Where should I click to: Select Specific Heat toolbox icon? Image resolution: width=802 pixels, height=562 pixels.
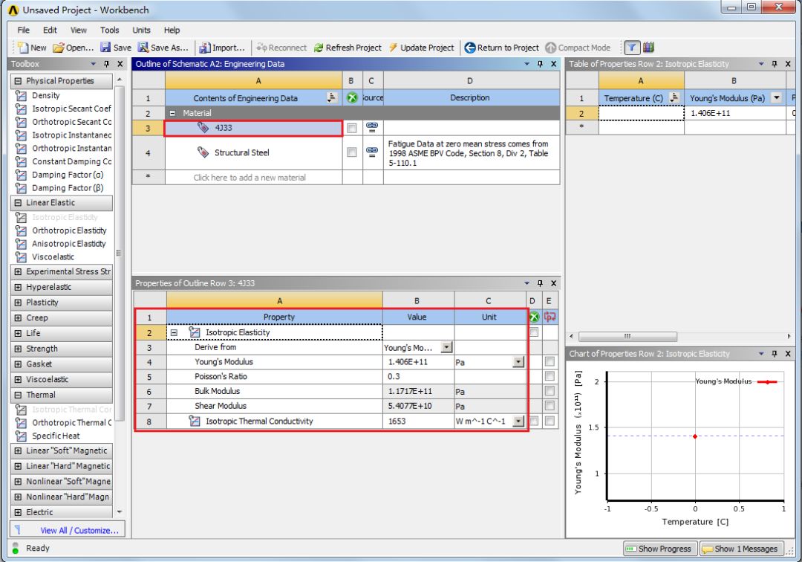coord(21,436)
